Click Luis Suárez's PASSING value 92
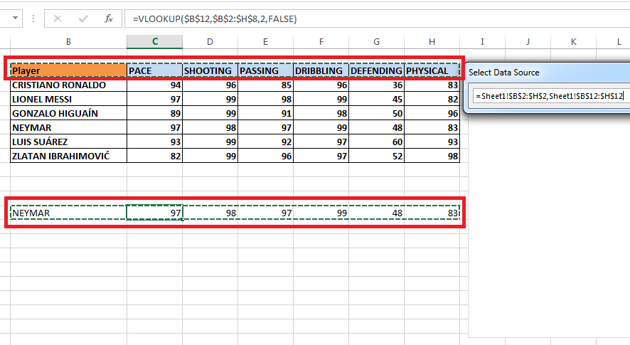Image resolution: width=630 pixels, height=345 pixels. coord(265,142)
